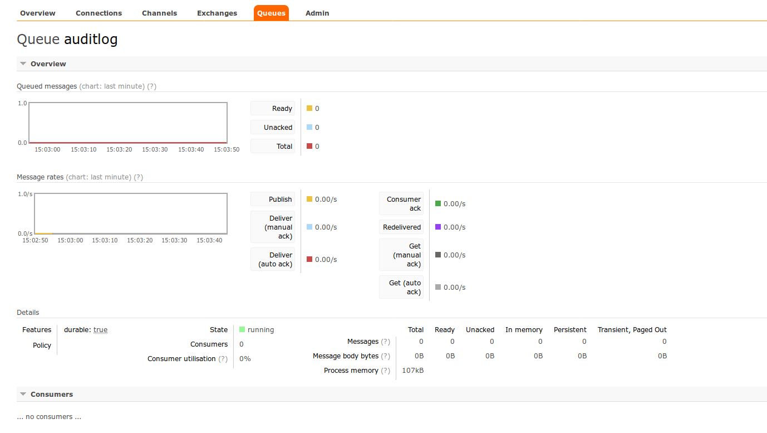
Task: Open help for Messages row
Action: point(385,342)
